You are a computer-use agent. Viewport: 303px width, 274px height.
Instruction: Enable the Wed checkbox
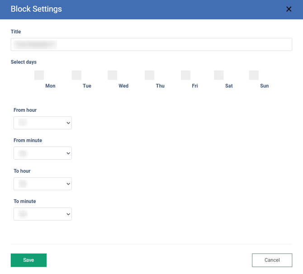pyautogui.click(x=112, y=75)
